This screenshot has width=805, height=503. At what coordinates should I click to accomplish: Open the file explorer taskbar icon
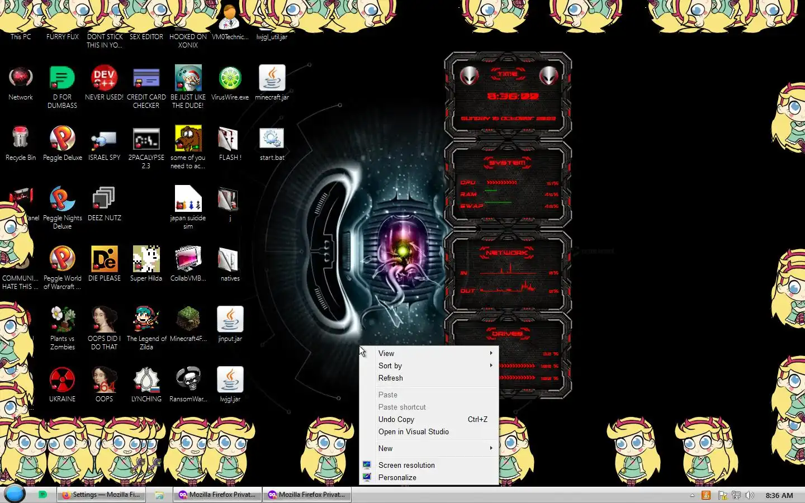tap(159, 495)
